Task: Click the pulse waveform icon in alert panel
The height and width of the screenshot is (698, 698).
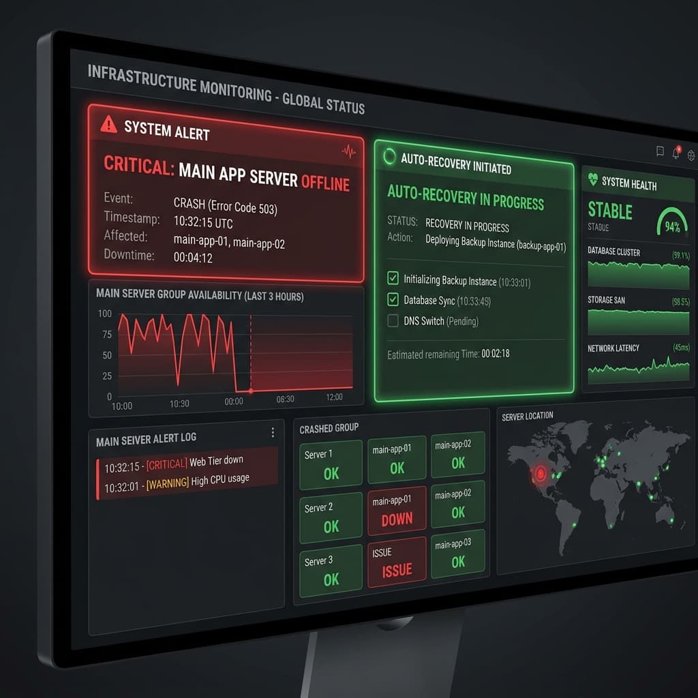Action: click(348, 151)
